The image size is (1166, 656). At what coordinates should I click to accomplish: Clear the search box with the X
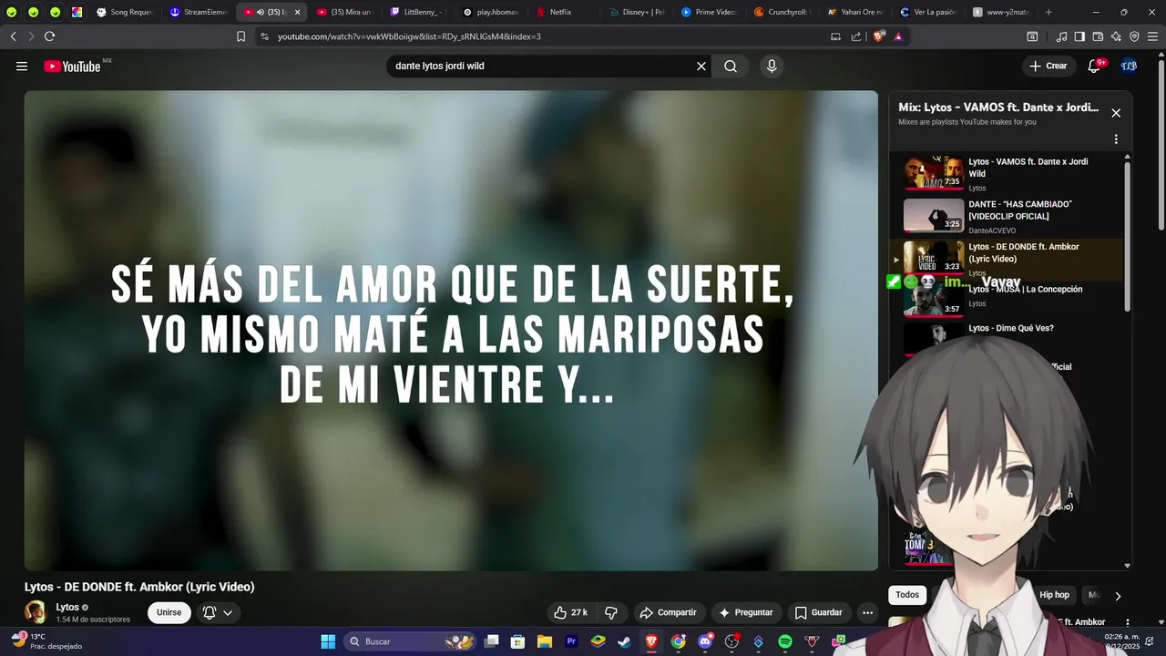click(x=701, y=67)
